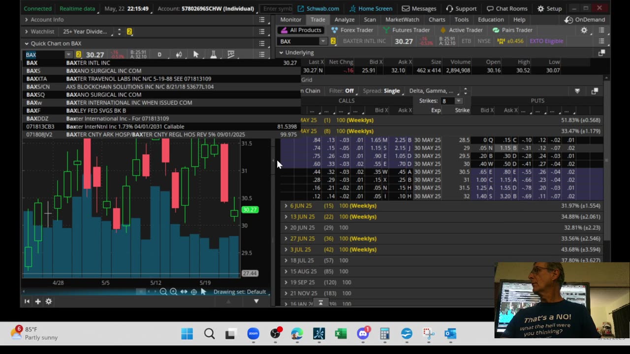Collapse the Underlying section

coord(281,53)
